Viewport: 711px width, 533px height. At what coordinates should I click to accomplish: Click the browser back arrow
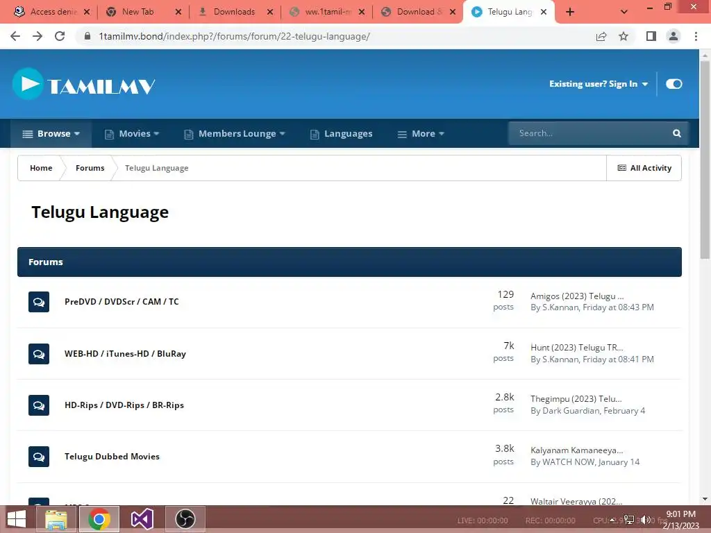pyautogui.click(x=15, y=36)
